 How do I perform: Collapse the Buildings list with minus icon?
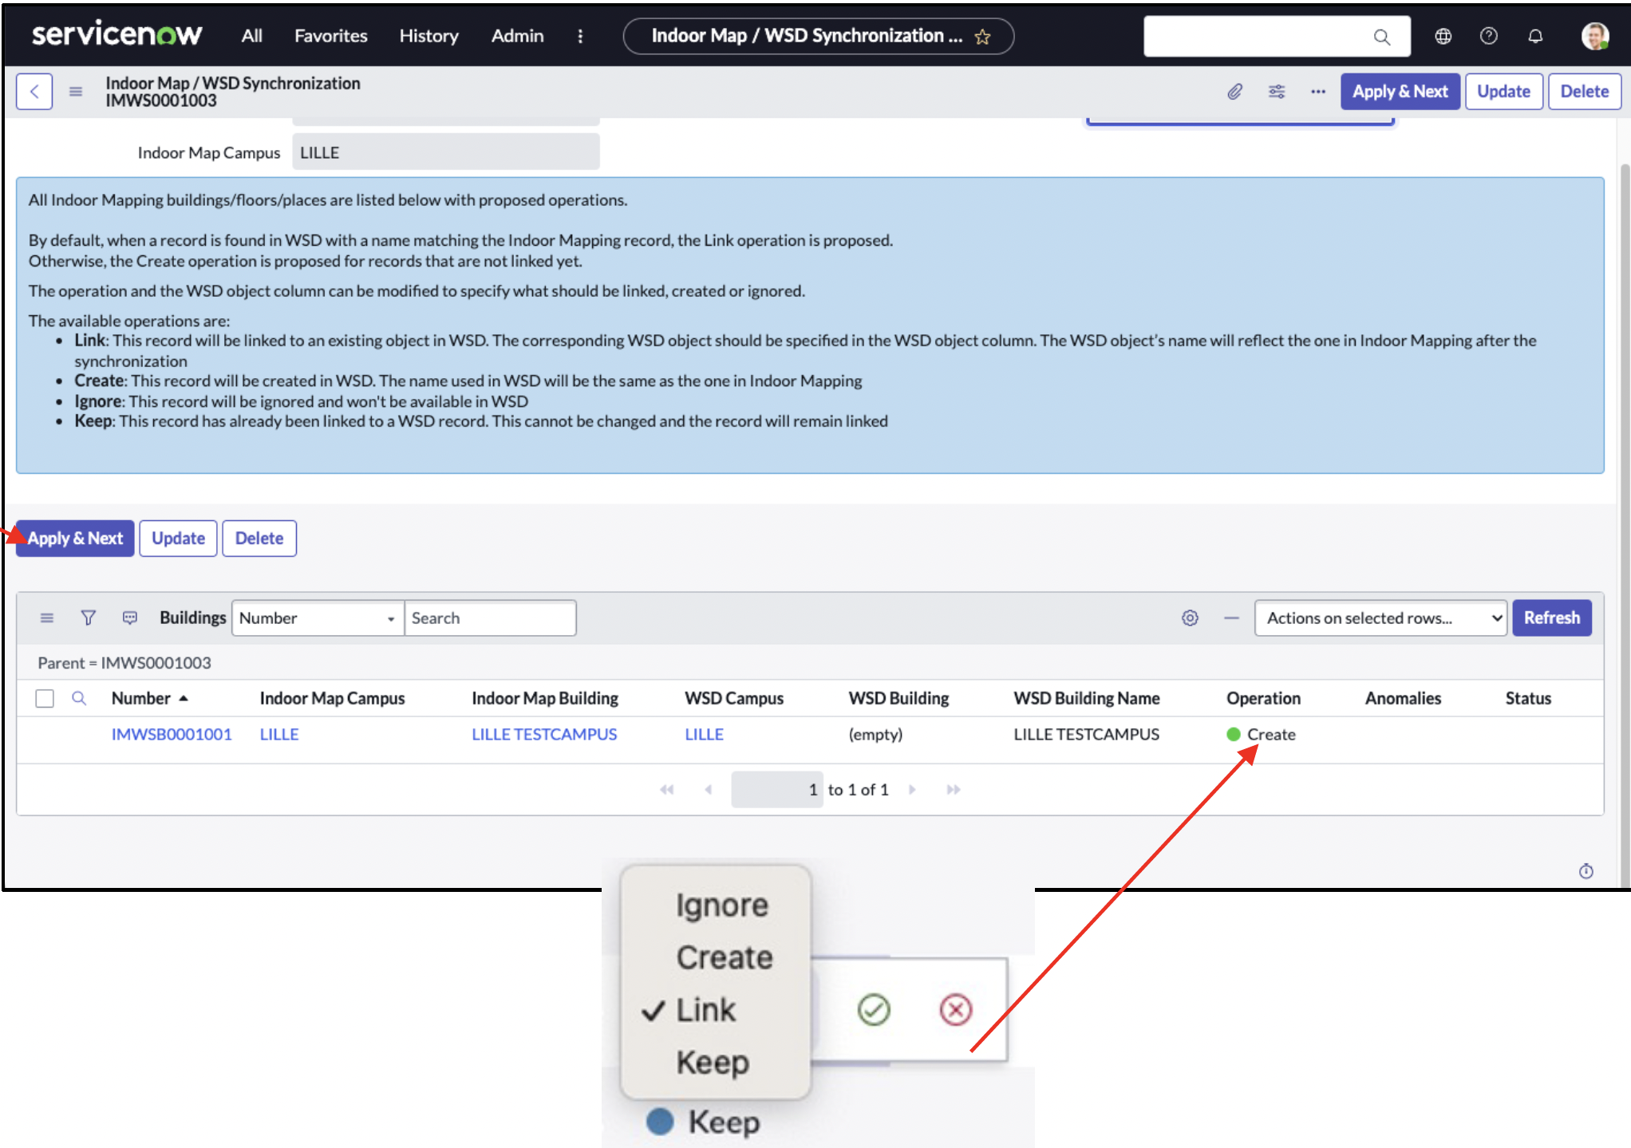[x=1231, y=617]
